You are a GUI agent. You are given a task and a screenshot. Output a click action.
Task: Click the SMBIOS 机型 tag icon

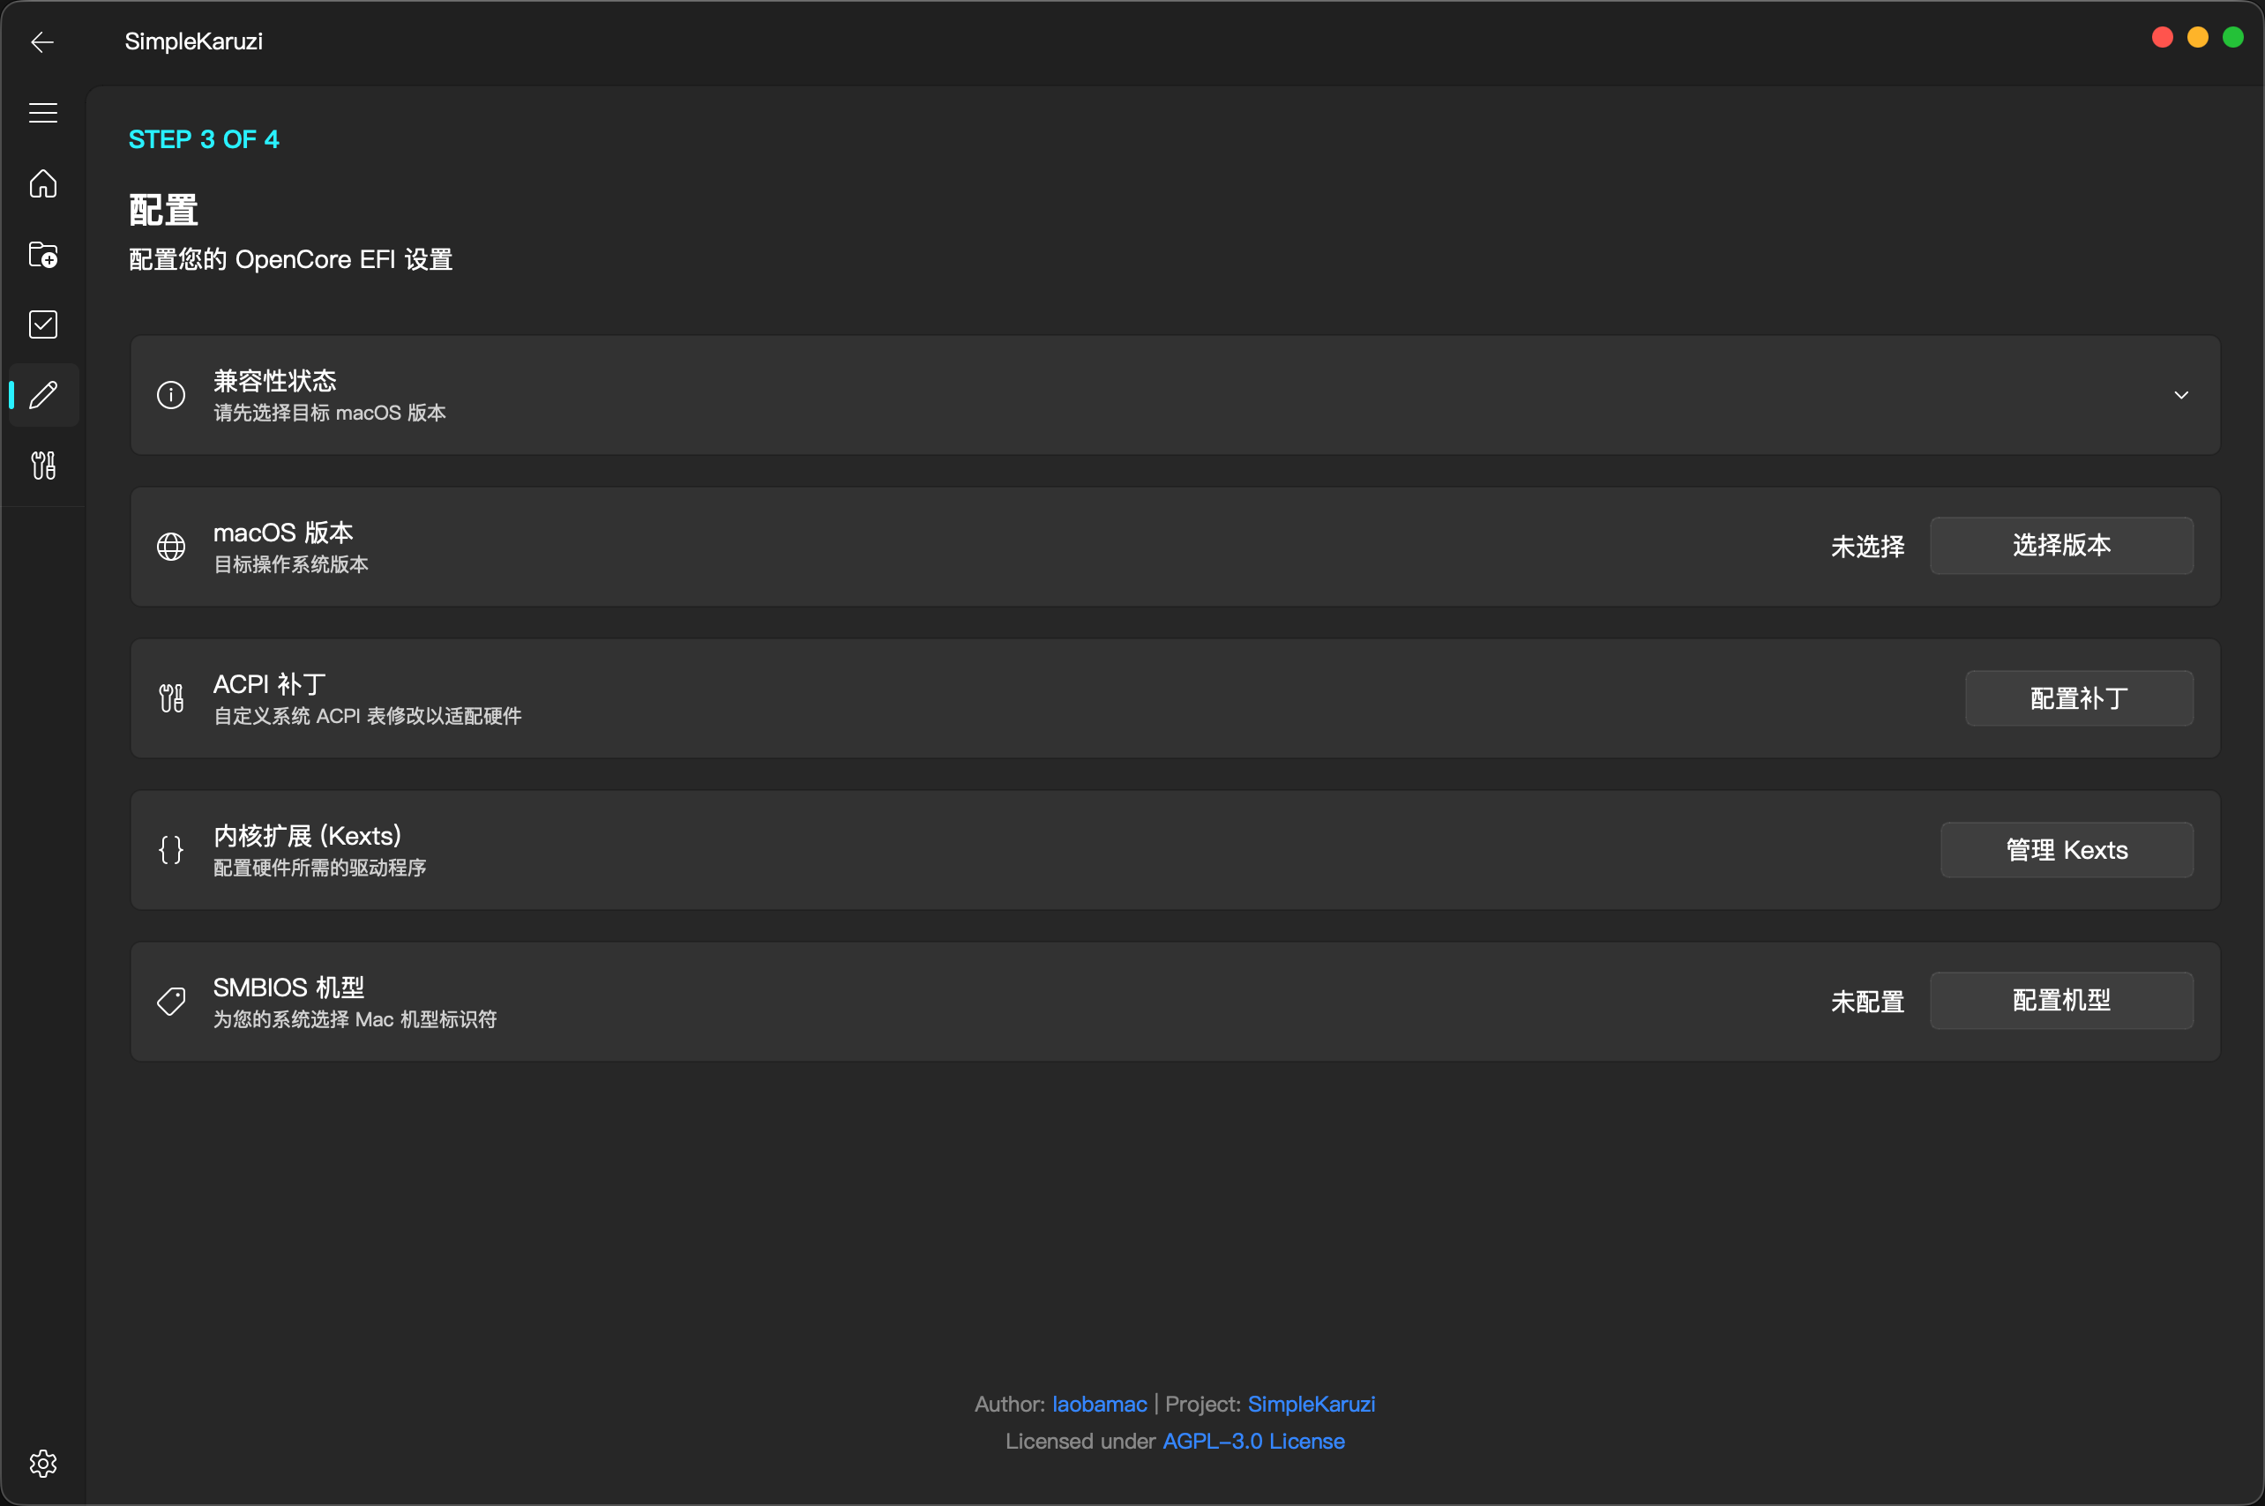point(171,1002)
